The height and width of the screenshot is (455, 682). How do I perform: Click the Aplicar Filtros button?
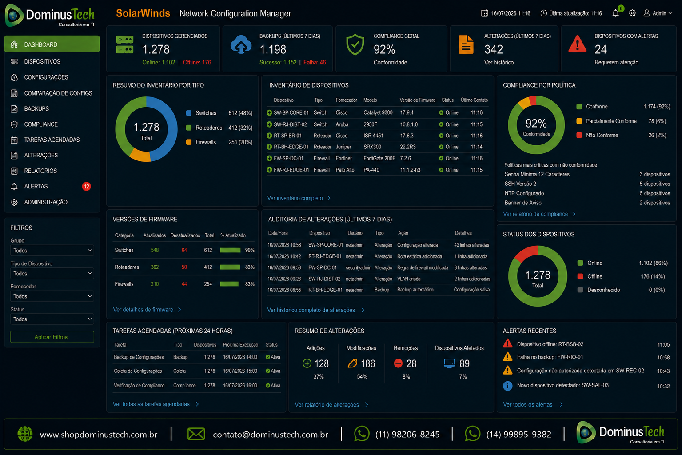pos(52,337)
